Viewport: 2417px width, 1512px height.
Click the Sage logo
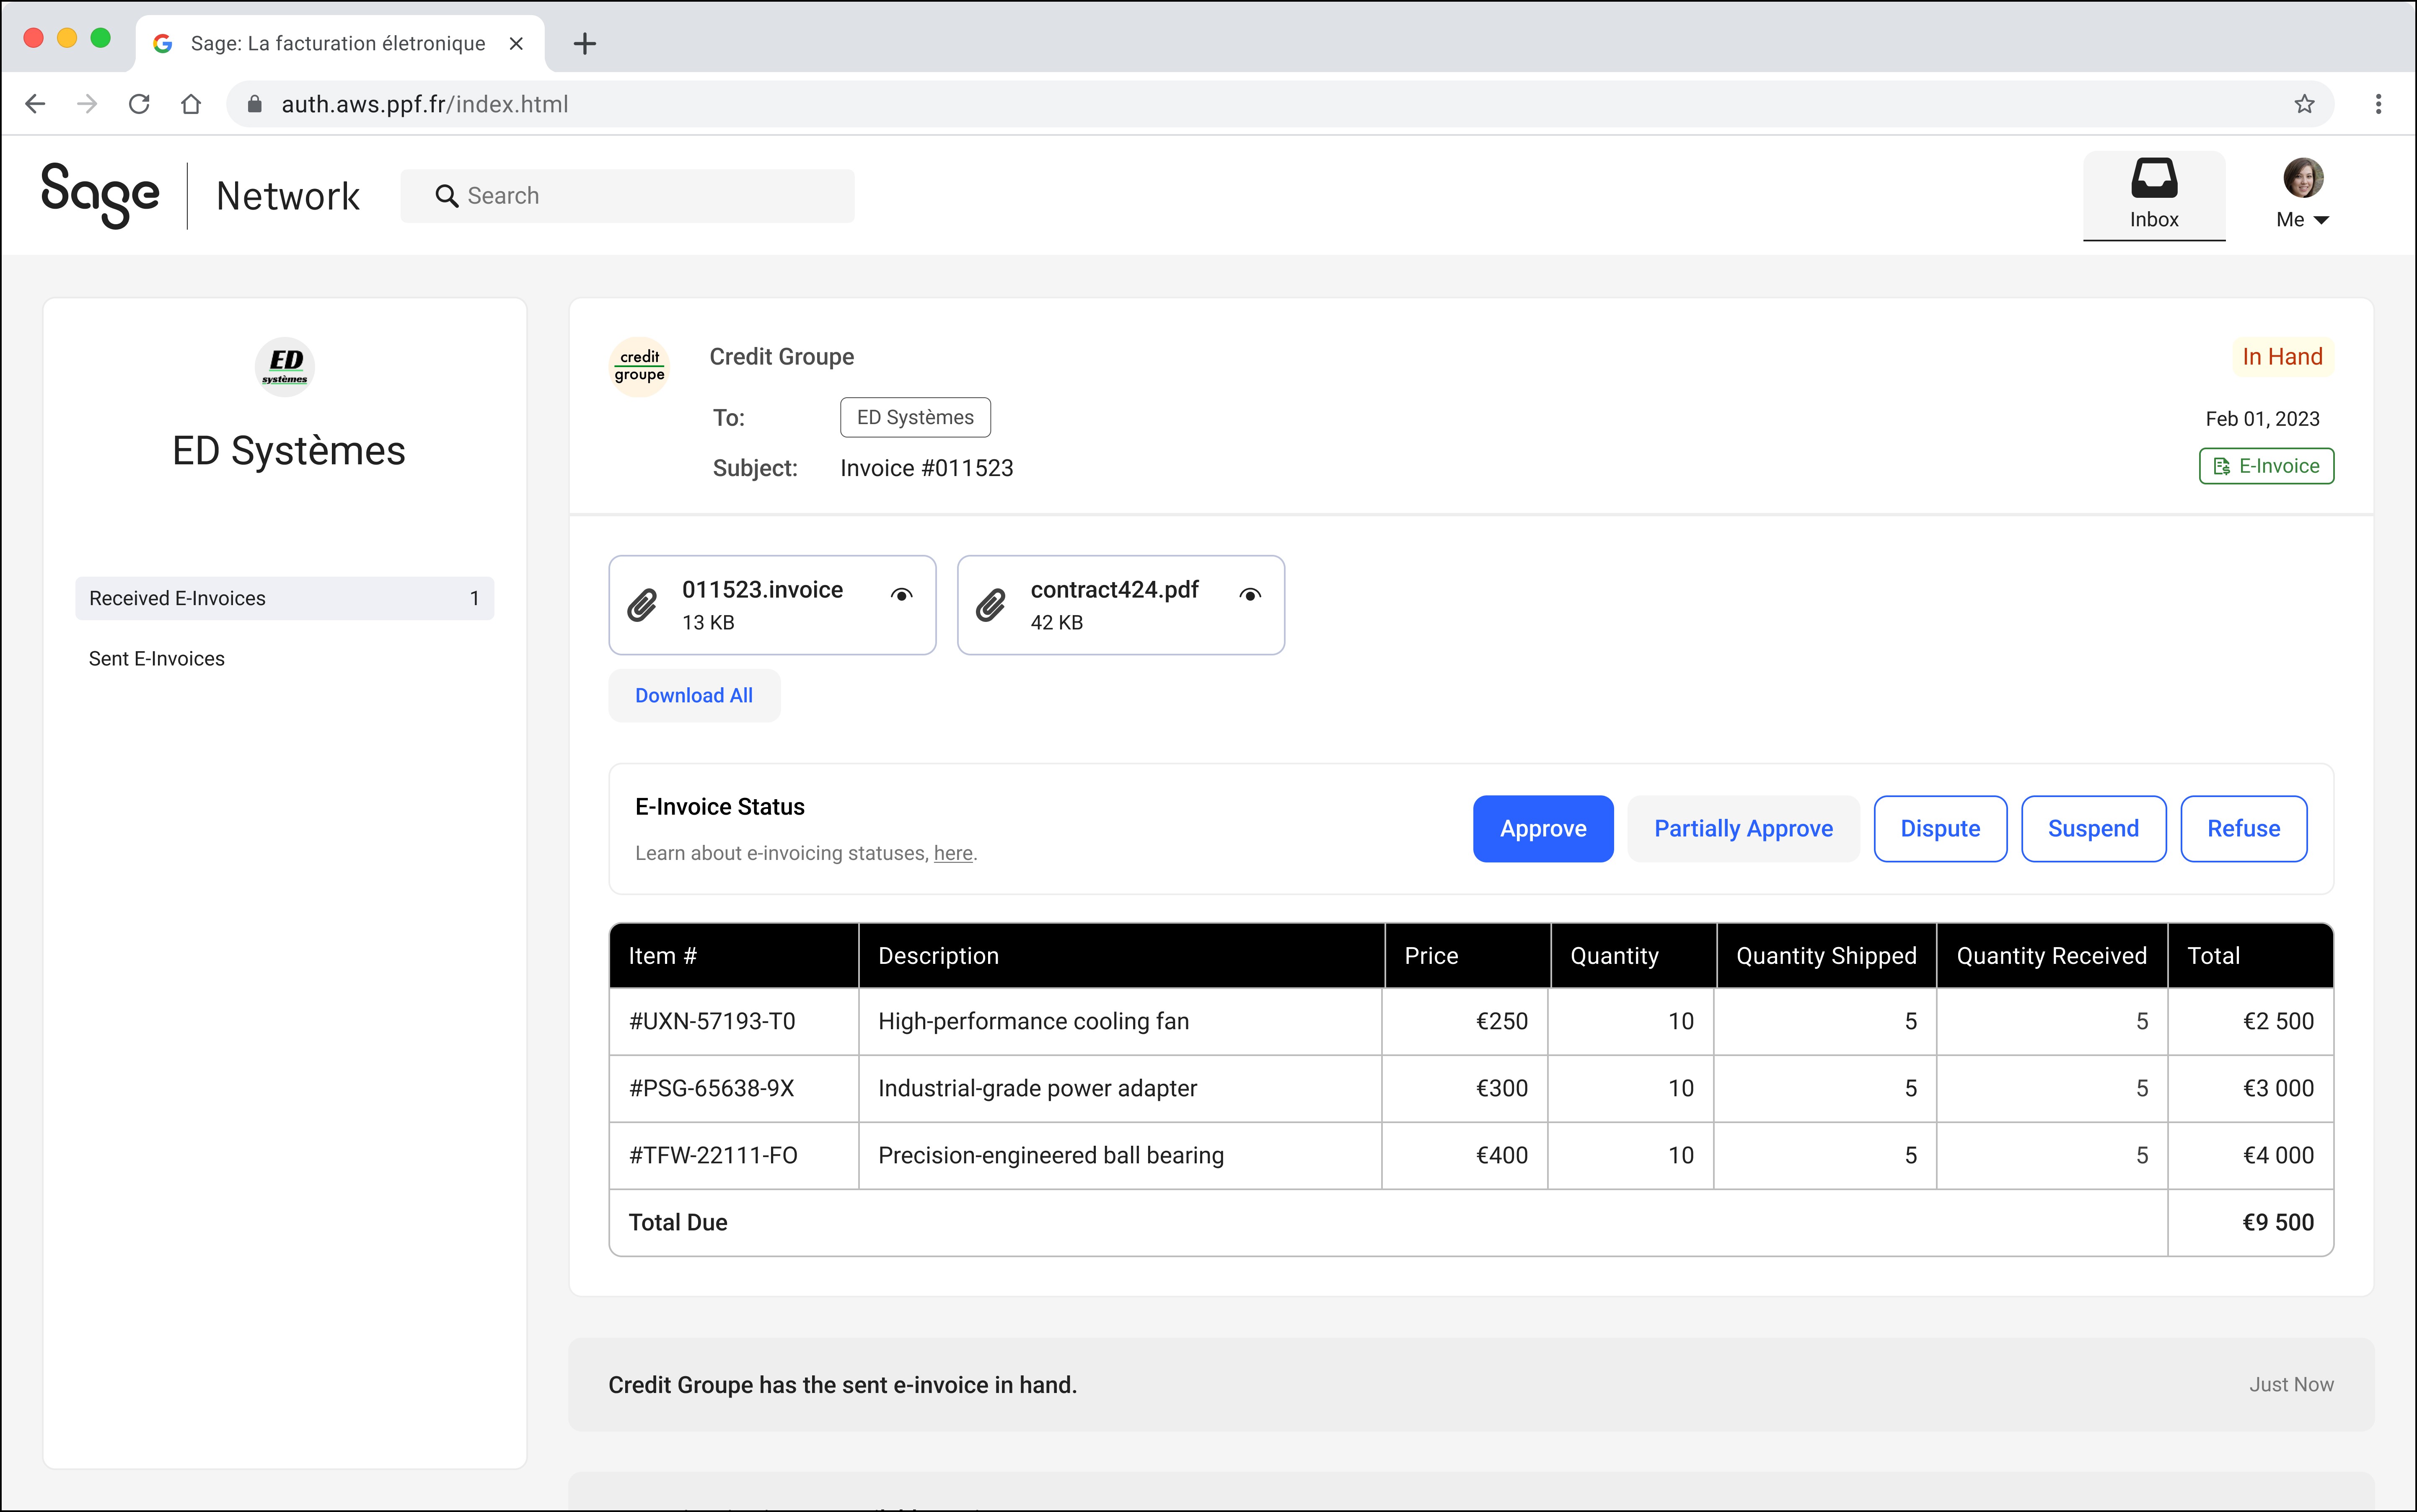coord(99,195)
